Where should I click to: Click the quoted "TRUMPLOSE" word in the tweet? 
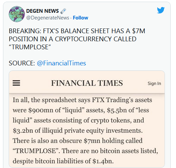(30, 47)
